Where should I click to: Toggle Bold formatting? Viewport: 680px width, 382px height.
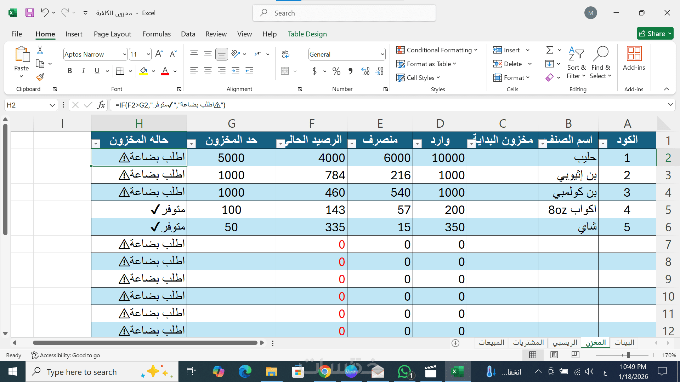tap(70, 71)
